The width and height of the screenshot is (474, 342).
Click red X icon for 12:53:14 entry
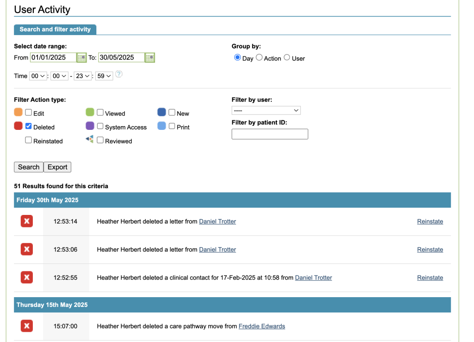tap(27, 221)
